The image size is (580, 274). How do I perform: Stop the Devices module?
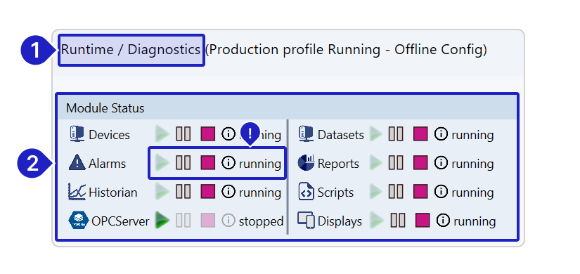click(x=208, y=134)
